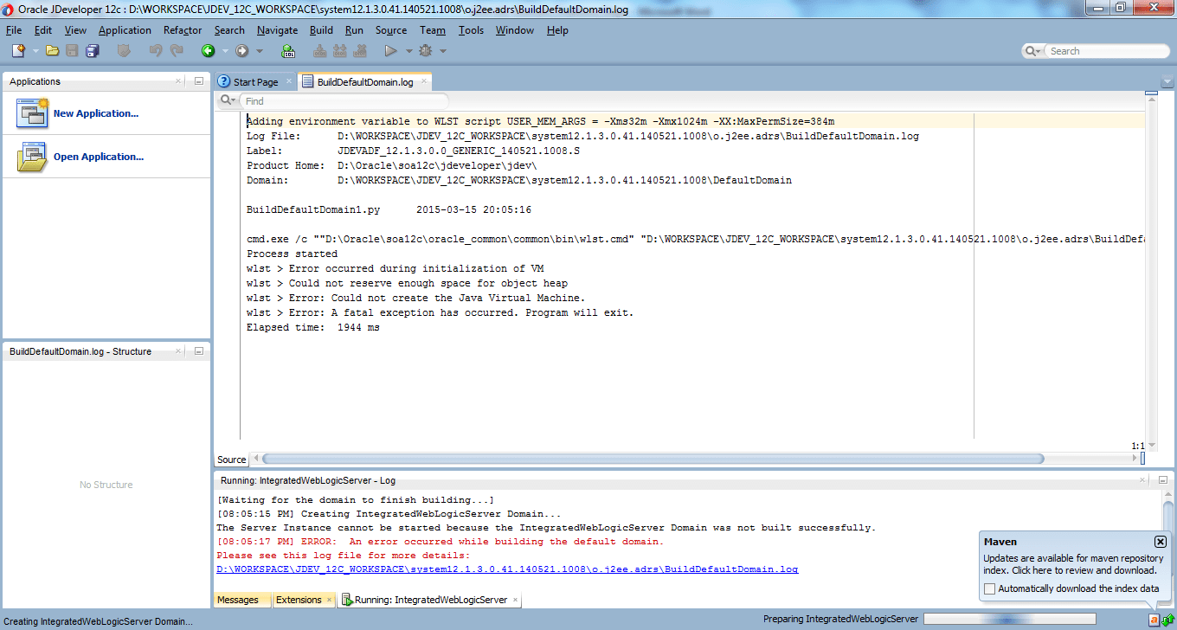
Task: Select the SQL worksheet toolbar icon
Action: (287, 50)
